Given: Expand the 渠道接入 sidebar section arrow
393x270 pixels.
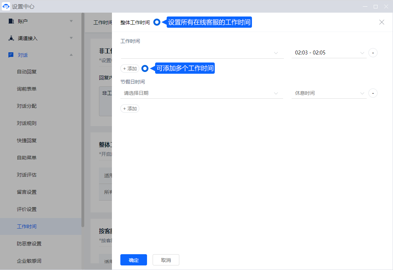Looking at the screenshot, I should (71, 38).
